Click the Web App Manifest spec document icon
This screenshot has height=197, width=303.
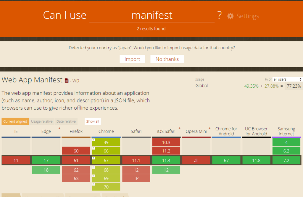pyautogui.click(x=67, y=80)
